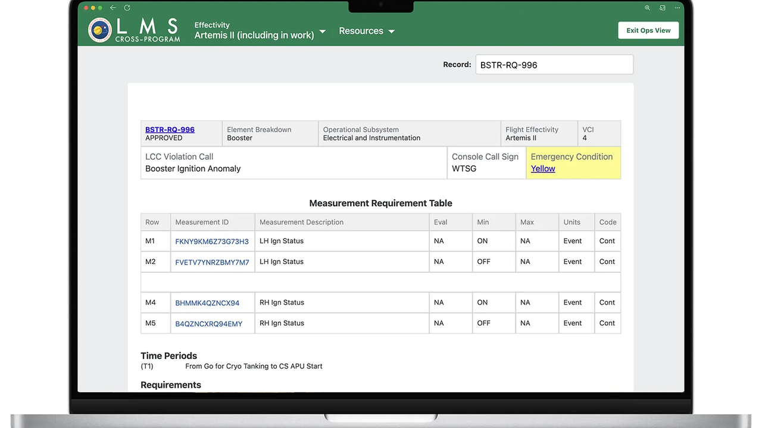The image size is (762, 428).
Task: Reload the page with the refresh icon
Action: pyautogui.click(x=127, y=8)
